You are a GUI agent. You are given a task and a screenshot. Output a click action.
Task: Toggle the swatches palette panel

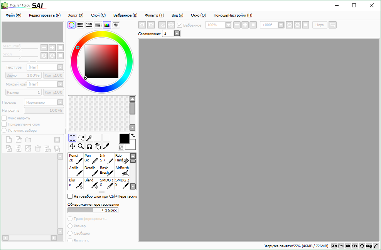tap(107, 25)
